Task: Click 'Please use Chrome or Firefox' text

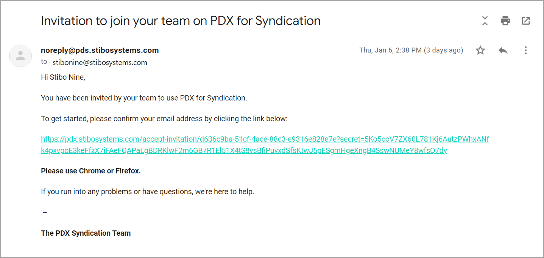Action: 90,171
